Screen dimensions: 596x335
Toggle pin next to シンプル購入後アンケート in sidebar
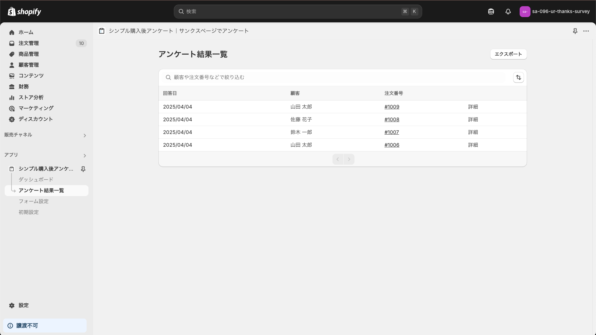click(83, 169)
